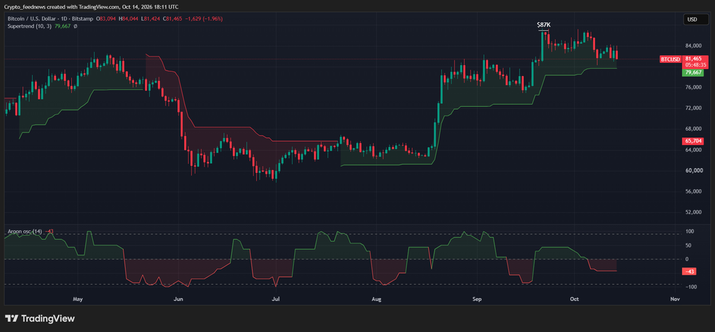Click the 100 level on the Aroon scale

click(x=690, y=232)
